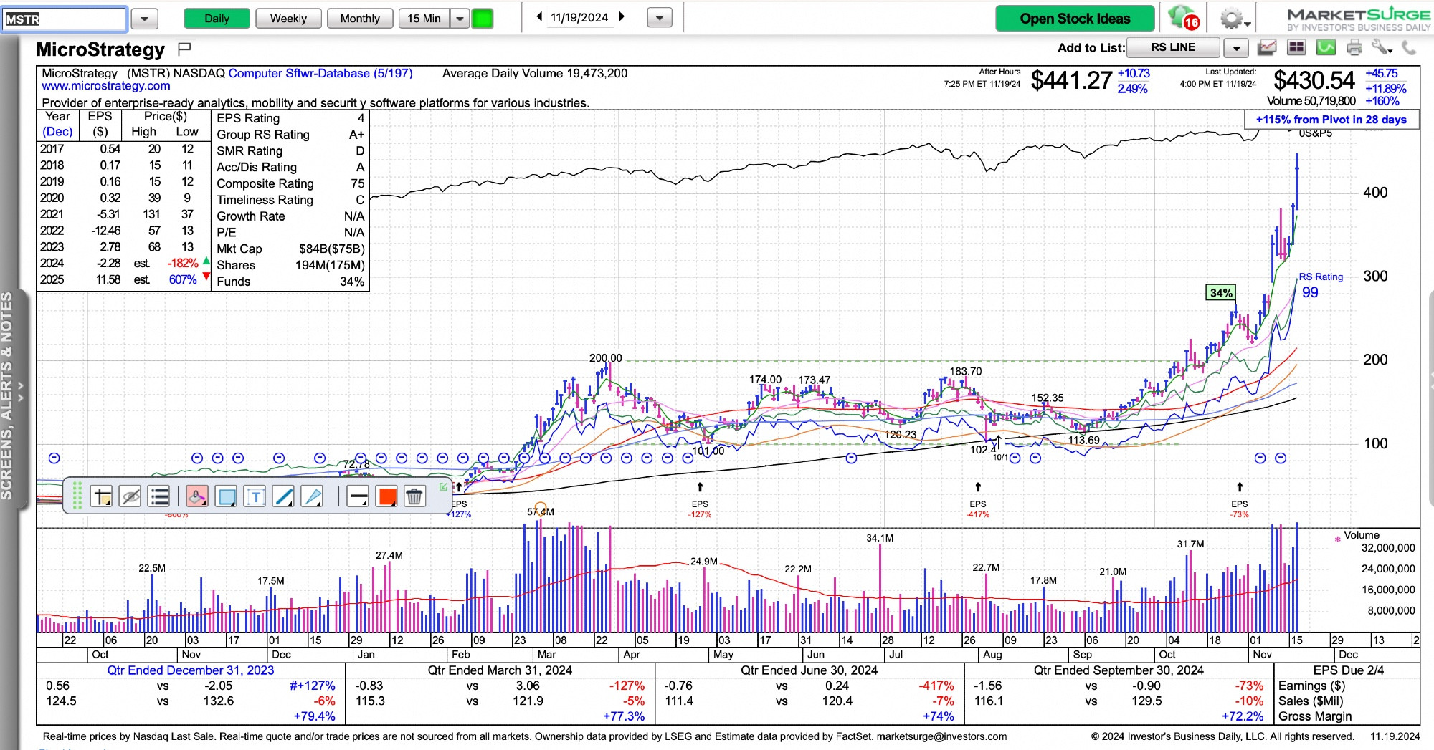Viewport: 1434px width, 750px height.
Task: Expand the intraday interval dropdown
Action: (460, 19)
